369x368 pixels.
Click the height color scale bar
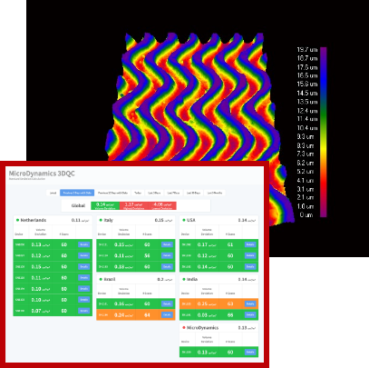[x=324, y=132]
